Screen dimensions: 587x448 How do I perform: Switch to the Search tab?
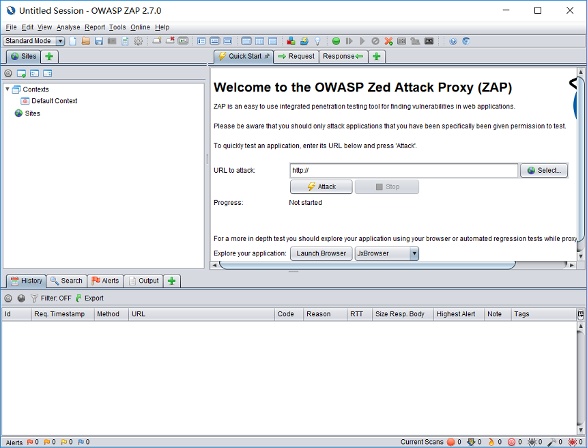pyautogui.click(x=66, y=281)
